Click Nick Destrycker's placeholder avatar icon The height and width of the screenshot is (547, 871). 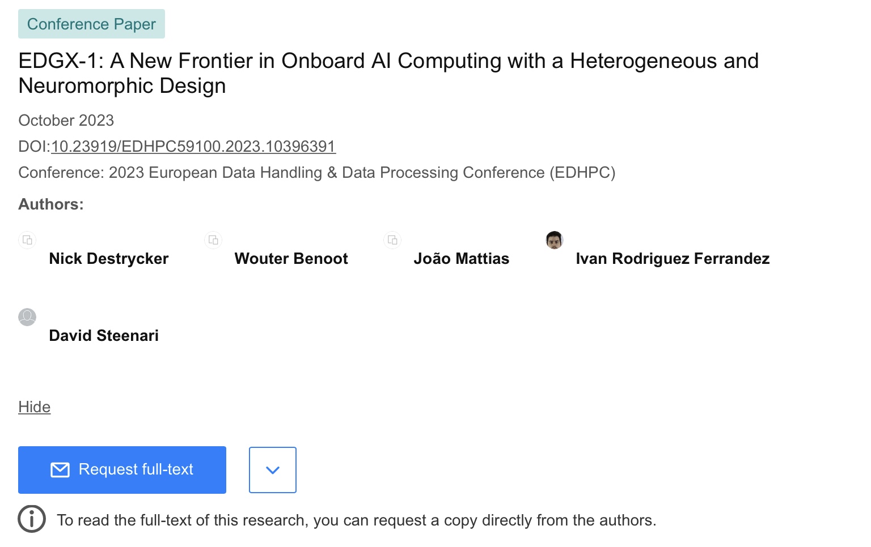click(27, 240)
